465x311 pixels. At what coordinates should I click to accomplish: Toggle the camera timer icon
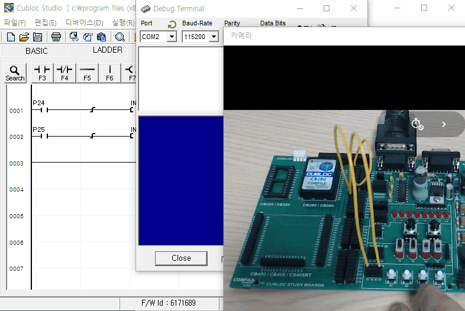[x=417, y=124]
